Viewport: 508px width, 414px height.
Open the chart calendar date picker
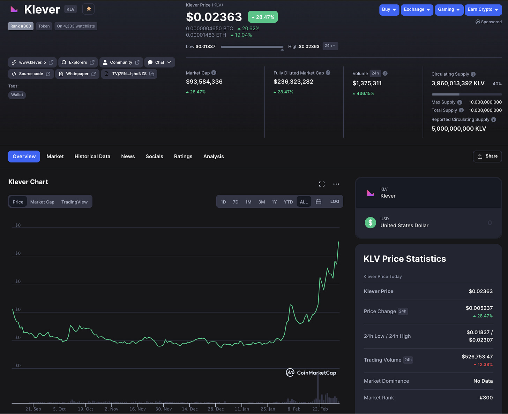coord(319,202)
